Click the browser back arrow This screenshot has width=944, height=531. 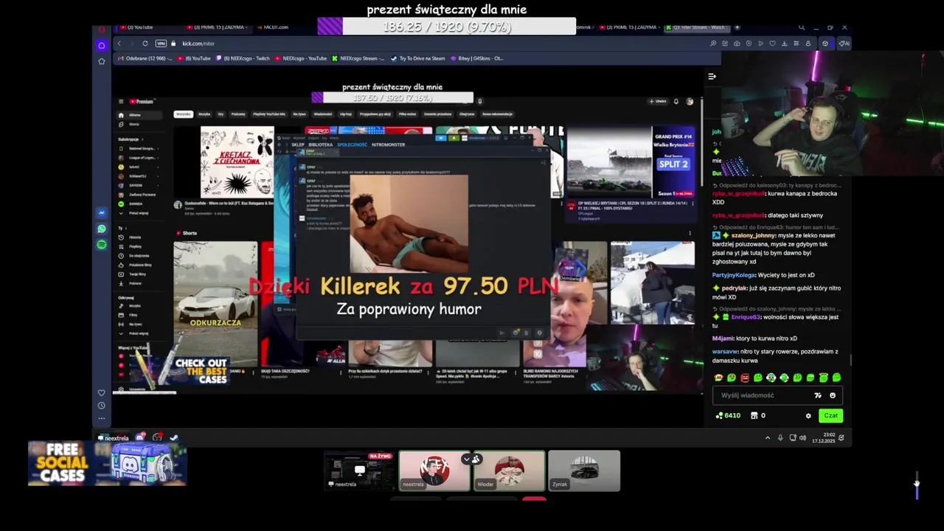(119, 44)
